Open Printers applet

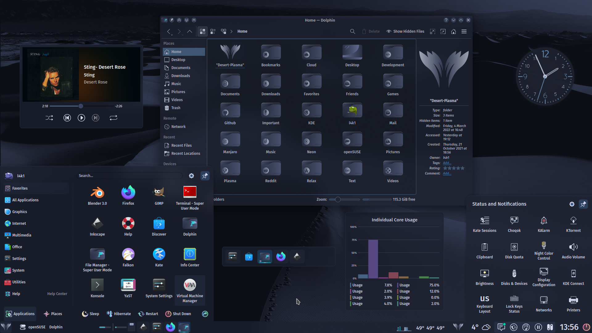point(573,304)
